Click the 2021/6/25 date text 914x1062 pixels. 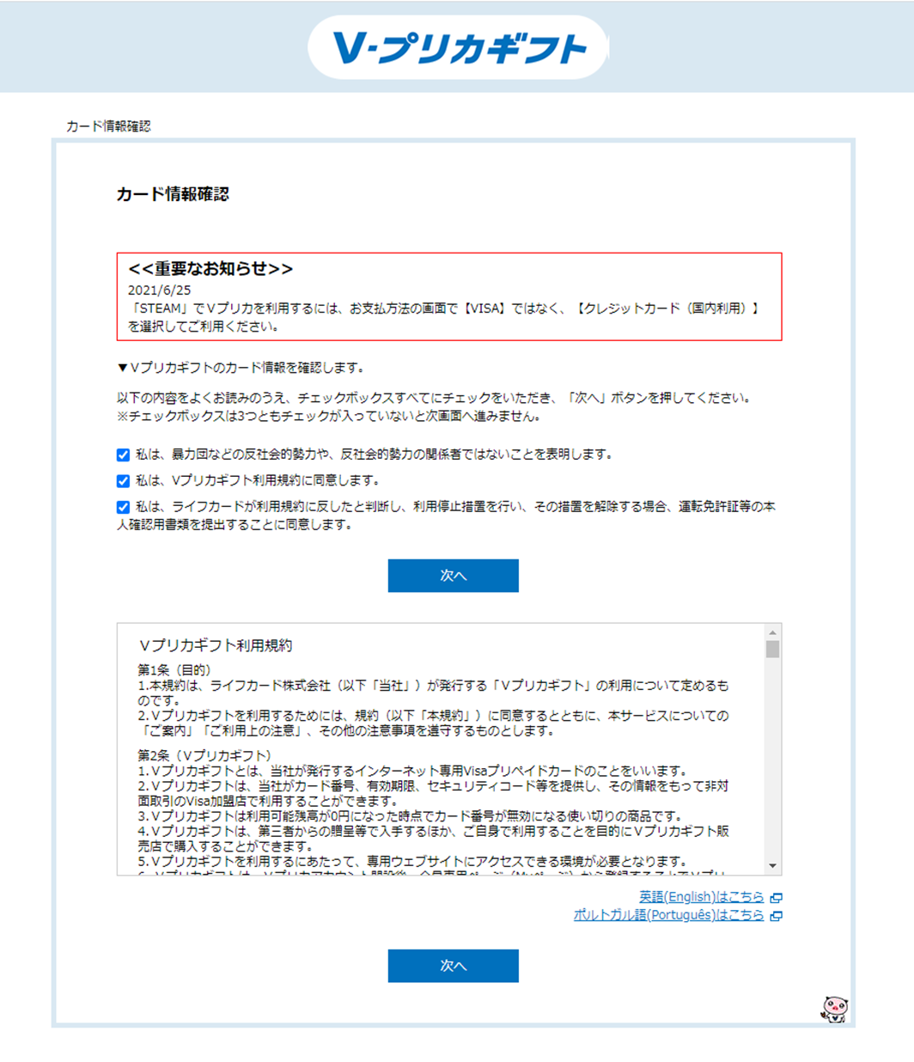coord(160,290)
